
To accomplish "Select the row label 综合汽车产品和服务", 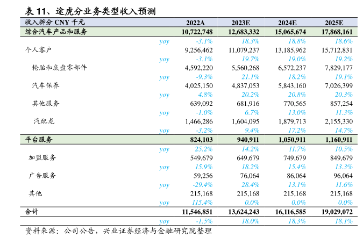I will pyautogui.click(x=56, y=32).
